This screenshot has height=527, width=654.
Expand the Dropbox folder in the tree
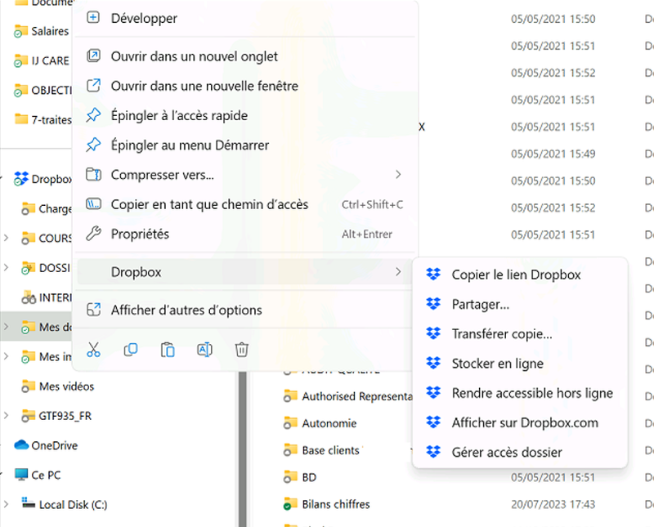pyautogui.click(x=7, y=180)
